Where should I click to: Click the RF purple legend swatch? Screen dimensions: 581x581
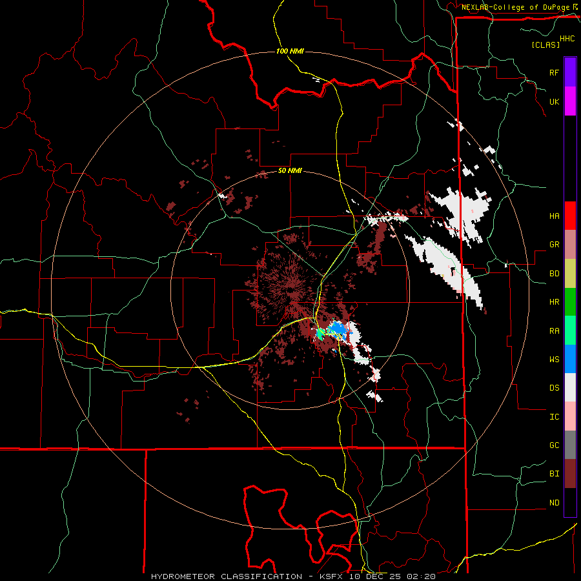(570, 72)
